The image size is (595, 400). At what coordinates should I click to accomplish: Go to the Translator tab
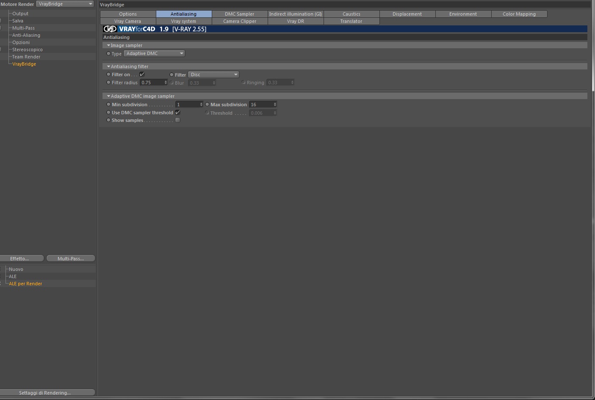(x=351, y=21)
